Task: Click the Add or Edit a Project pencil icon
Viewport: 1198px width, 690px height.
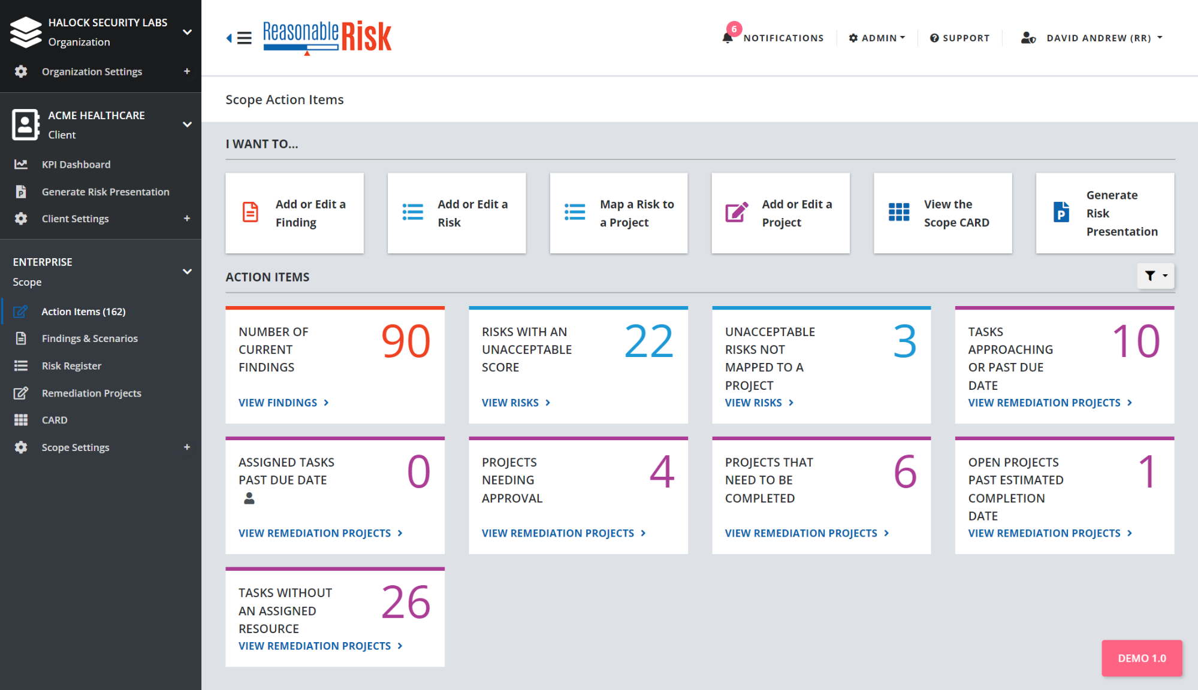Action: pos(737,213)
